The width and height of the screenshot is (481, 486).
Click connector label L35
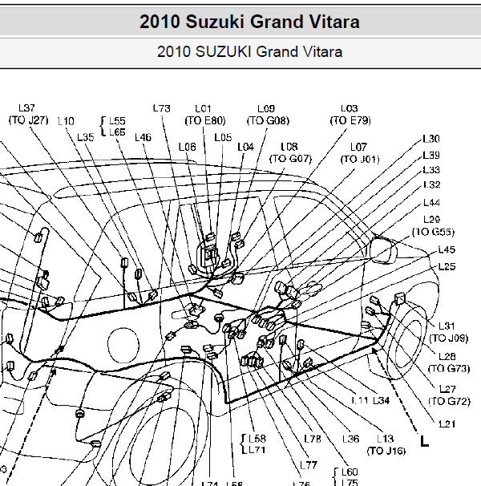point(86,137)
